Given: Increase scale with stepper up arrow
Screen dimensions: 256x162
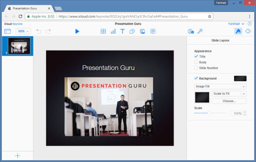Looking at the screenshot, I should pyautogui.click(x=244, y=112).
